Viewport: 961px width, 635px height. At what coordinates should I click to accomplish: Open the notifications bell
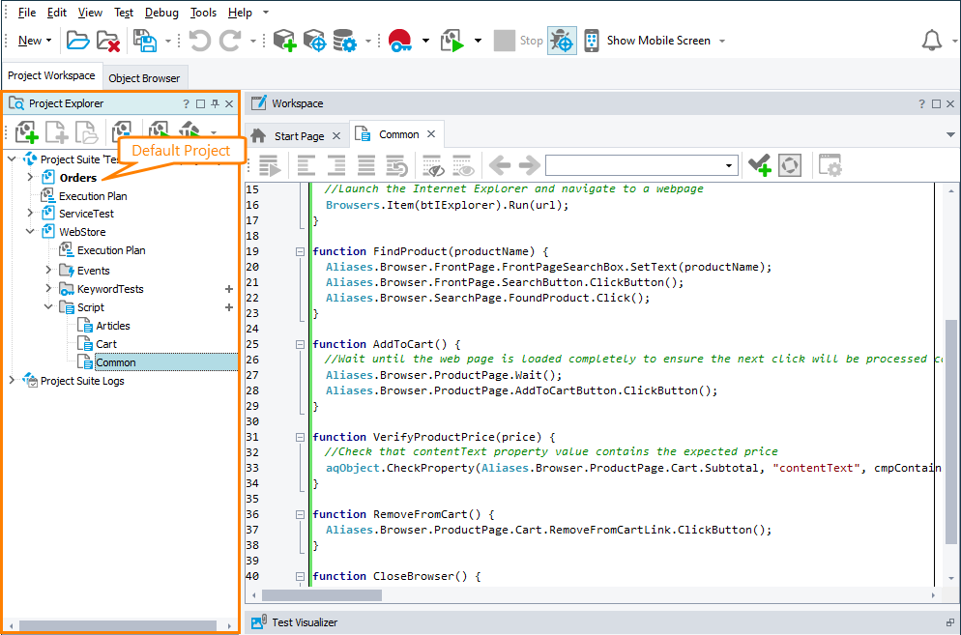(x=931, y=41)
